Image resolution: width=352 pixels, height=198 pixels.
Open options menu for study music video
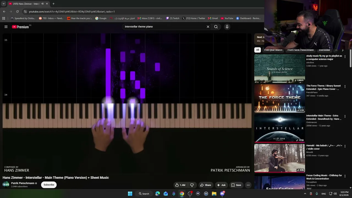tap(345, 57)
